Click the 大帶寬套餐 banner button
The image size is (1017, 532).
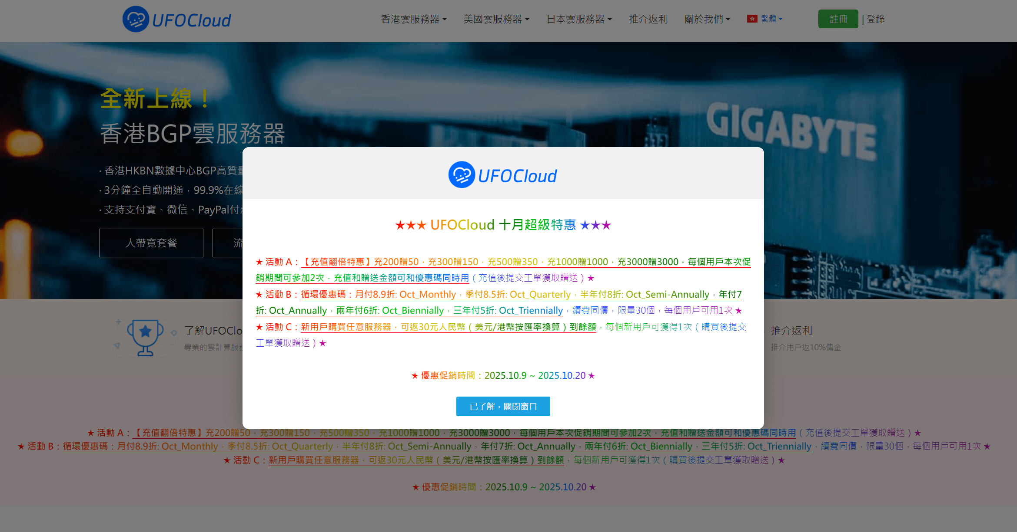[151, 243]
